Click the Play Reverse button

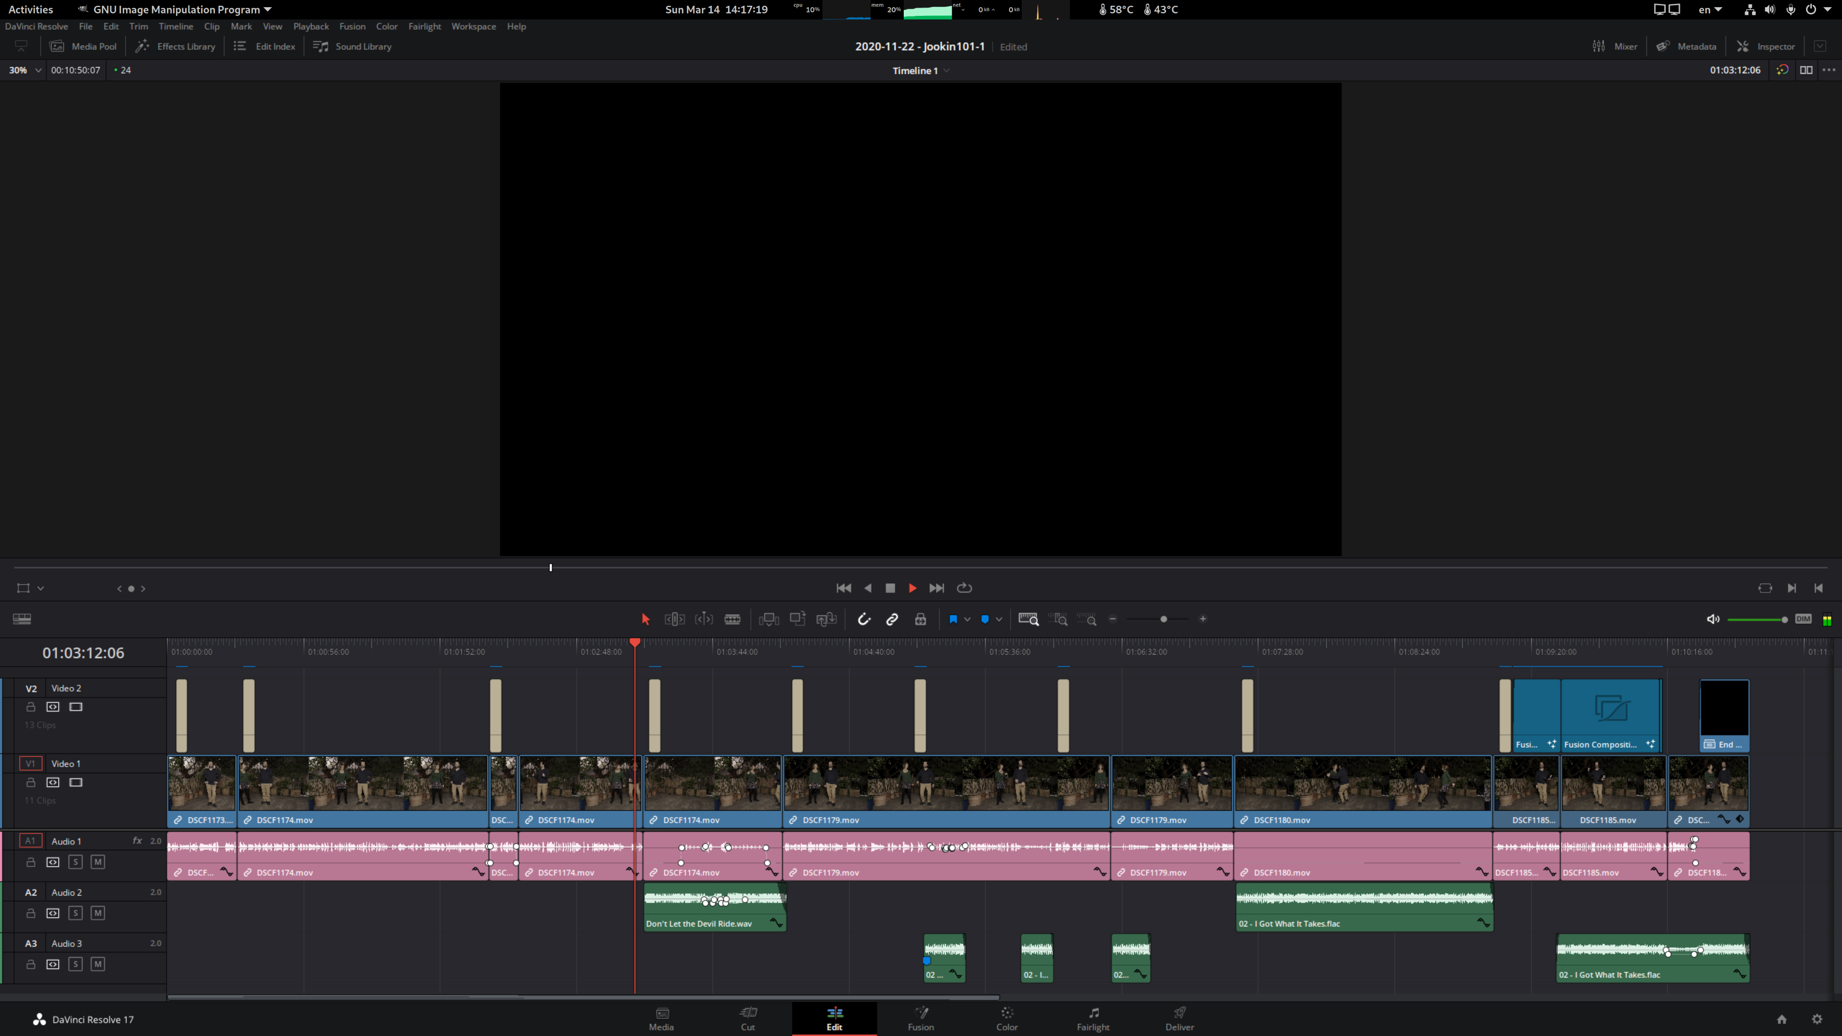867,589
